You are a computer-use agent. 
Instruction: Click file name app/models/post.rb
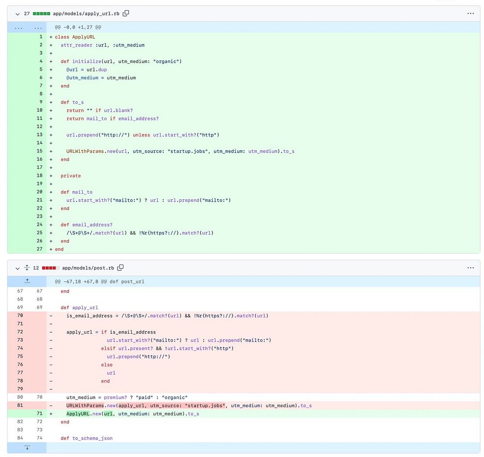[x=88, y=268]
